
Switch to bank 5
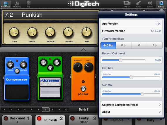32,110
